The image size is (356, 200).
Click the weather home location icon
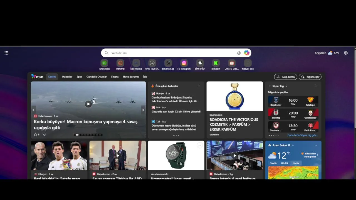tap(270, 145)
